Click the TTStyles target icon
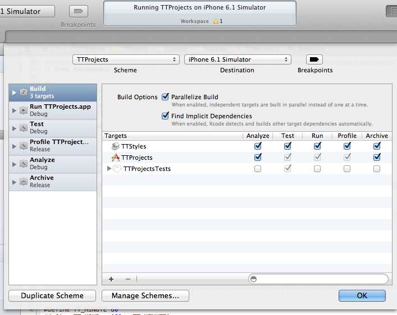This screenshot has width=397, height=315. 116,146
